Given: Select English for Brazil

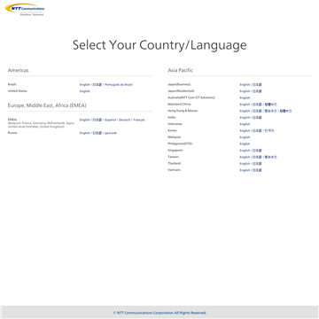Looking at the screenshot, I should [x=85, y=85].
